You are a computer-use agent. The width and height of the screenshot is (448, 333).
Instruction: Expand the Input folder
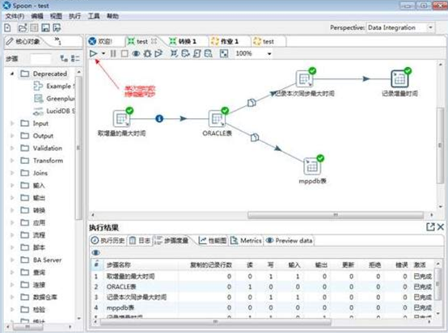tap(12, 124)
